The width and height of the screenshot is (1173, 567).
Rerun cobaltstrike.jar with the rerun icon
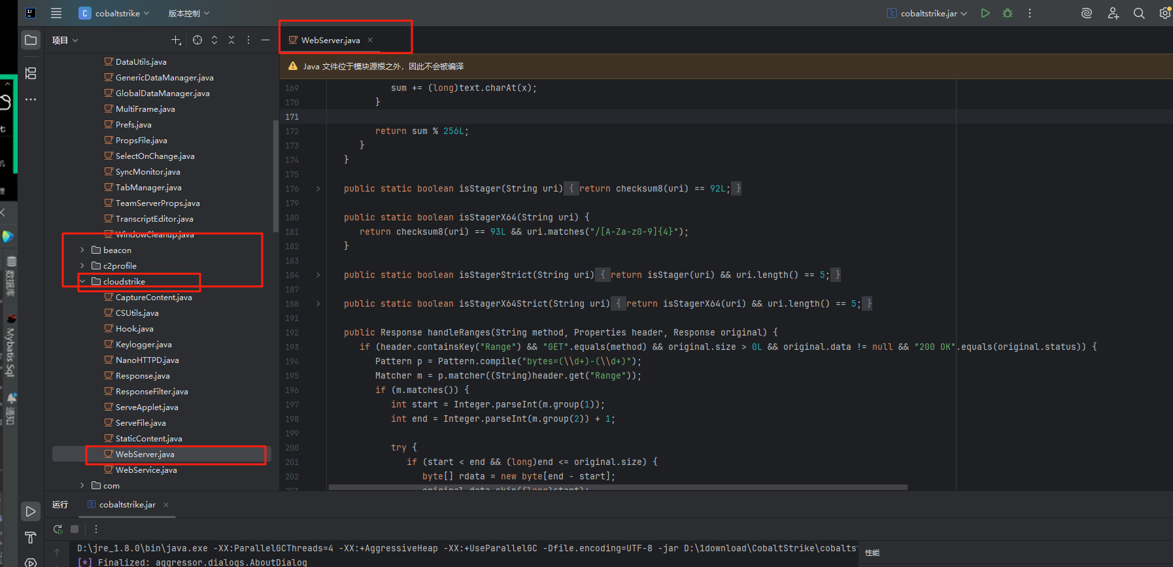click(x=58, y=528)
